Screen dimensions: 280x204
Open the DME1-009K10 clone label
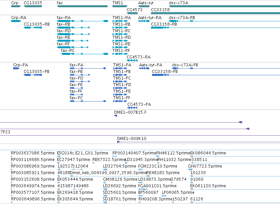pos(132,139)
